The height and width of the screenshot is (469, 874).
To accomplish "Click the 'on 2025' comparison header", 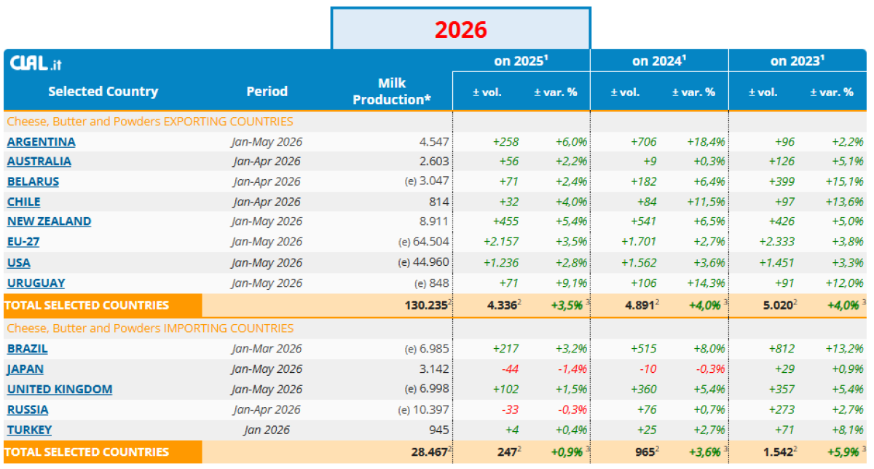I will coord(521,61).
